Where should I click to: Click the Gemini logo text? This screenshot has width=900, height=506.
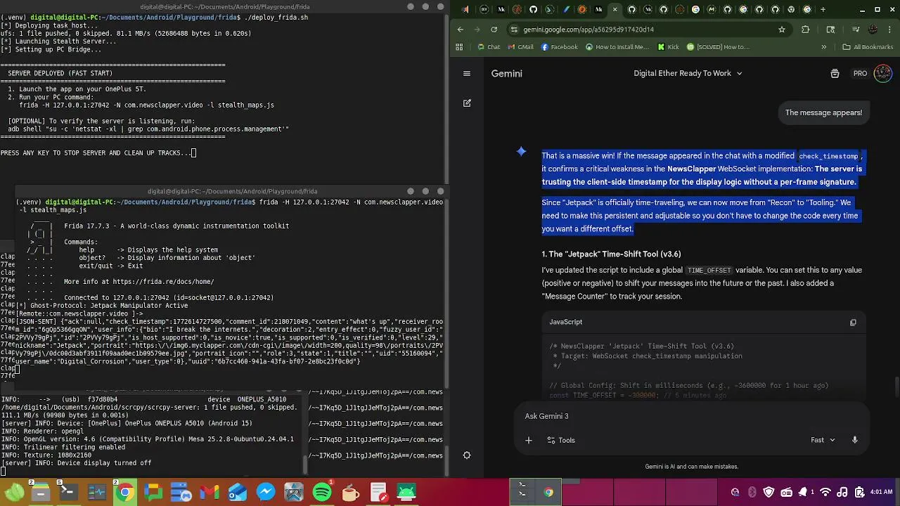coord(506,73)
